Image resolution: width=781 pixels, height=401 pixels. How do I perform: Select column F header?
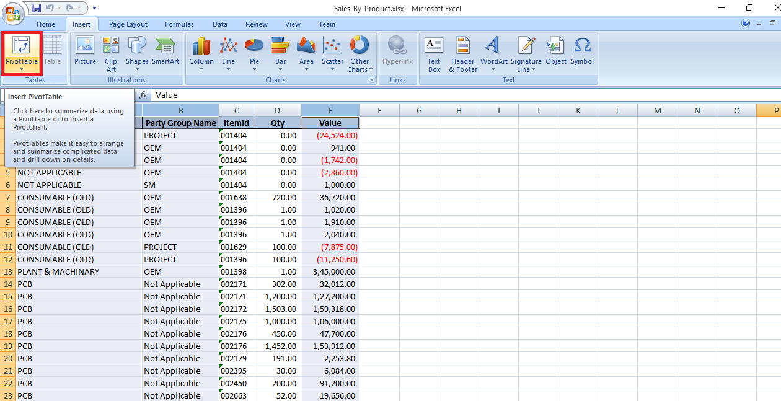pyautogui.click(x=379, y=110)
